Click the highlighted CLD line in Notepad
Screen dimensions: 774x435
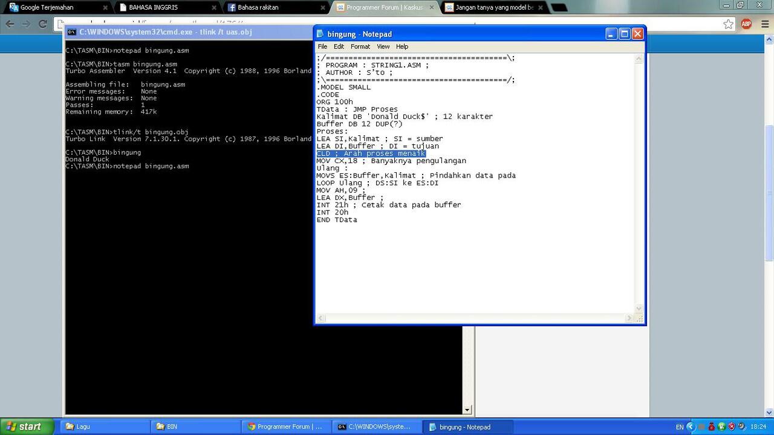(371, 153)
